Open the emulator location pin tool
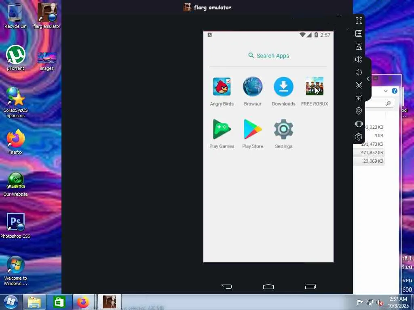Screen dimensions: 414x310 tap(359, 111)
